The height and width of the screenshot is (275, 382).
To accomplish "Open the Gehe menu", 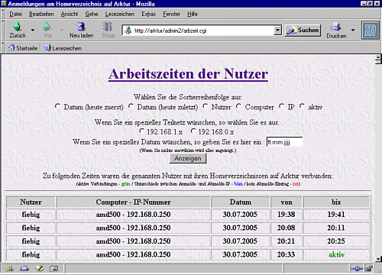I will pyautogui.click(x=92, y=14).
